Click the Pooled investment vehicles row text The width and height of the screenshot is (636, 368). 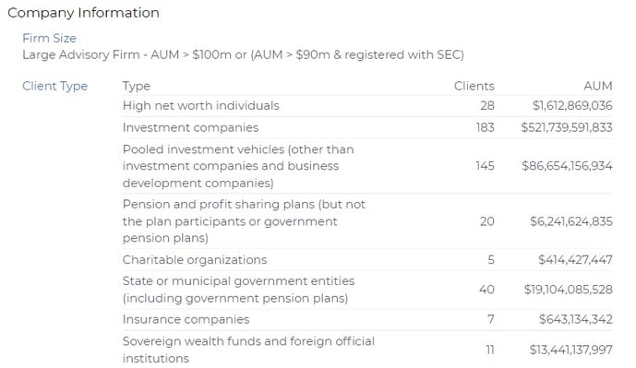point(238,166)
